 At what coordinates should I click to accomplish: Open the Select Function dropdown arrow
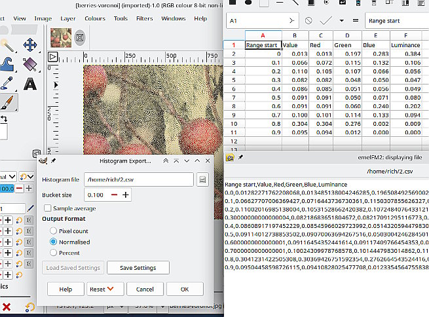click(341, 21)
